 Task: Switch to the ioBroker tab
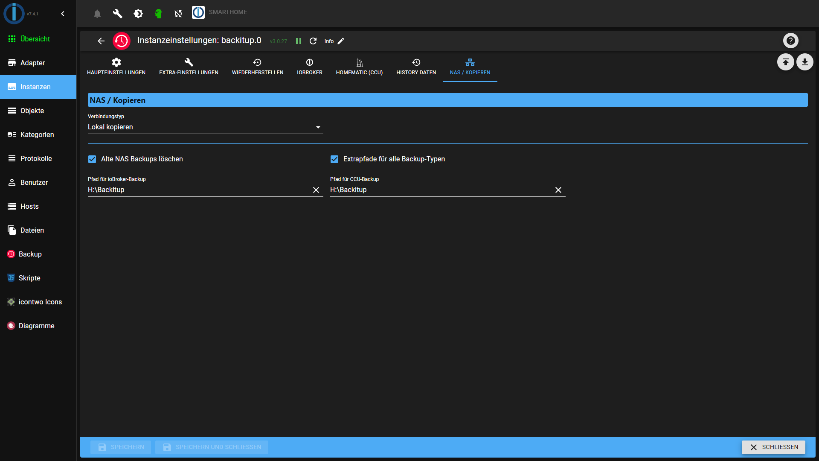[310, 67]
